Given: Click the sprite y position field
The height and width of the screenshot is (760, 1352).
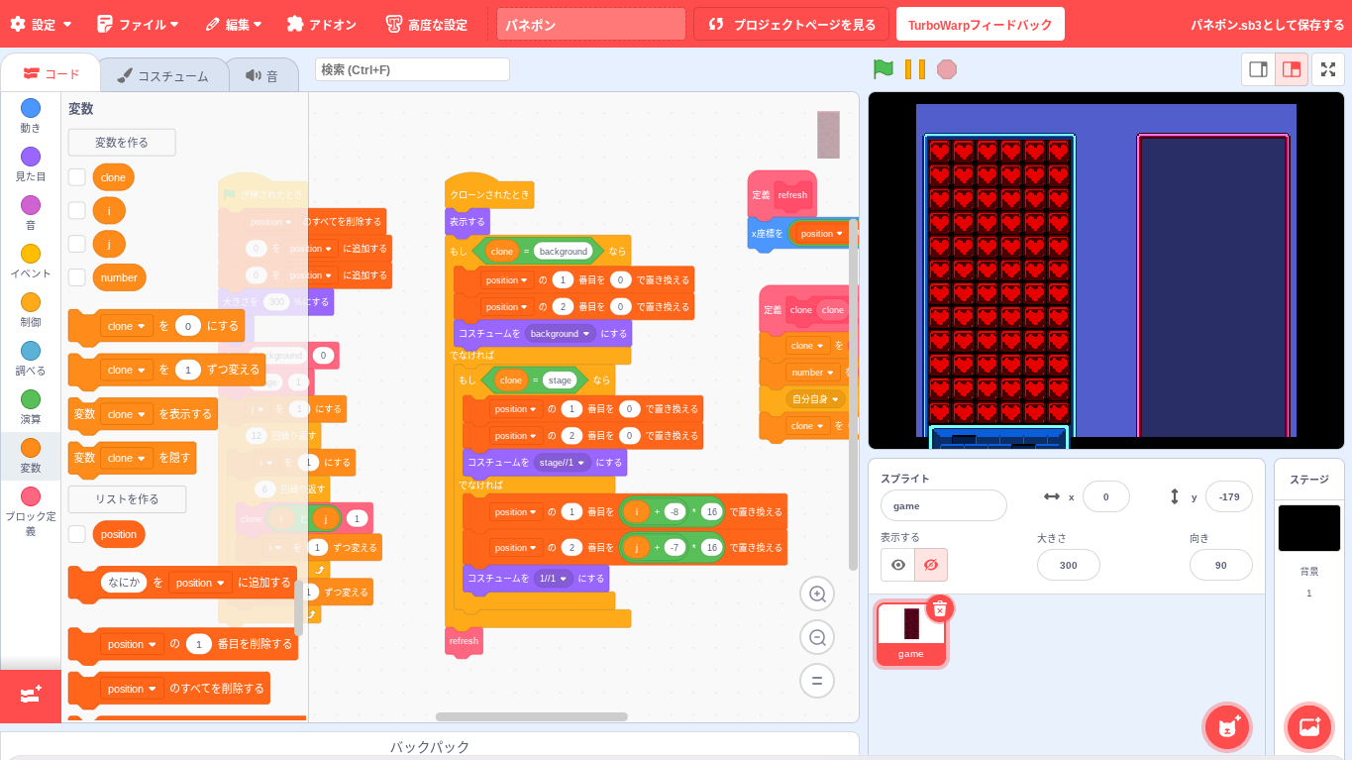Looking at the screenshot, I should coord(1229,496).
